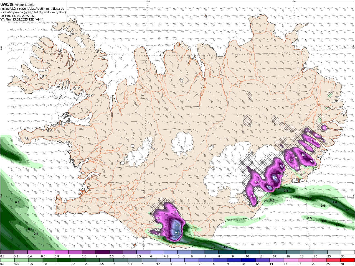Select the 'IT: Fim. 13. 02. 2025 03Z' timestamp
355x266 pixels.
click(x=17, y=16)
